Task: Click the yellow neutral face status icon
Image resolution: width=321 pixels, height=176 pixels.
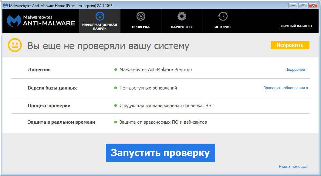Action: point(15,45)
